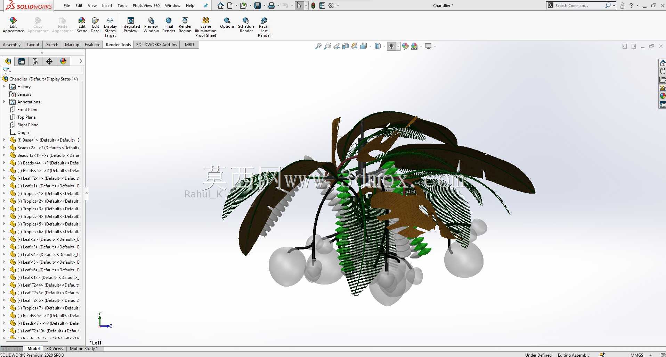Image resolution: width=666 pixels, height=357 pixels.
Task: Click Edit Appearance in Render Tools
Action: click(13, 25)
